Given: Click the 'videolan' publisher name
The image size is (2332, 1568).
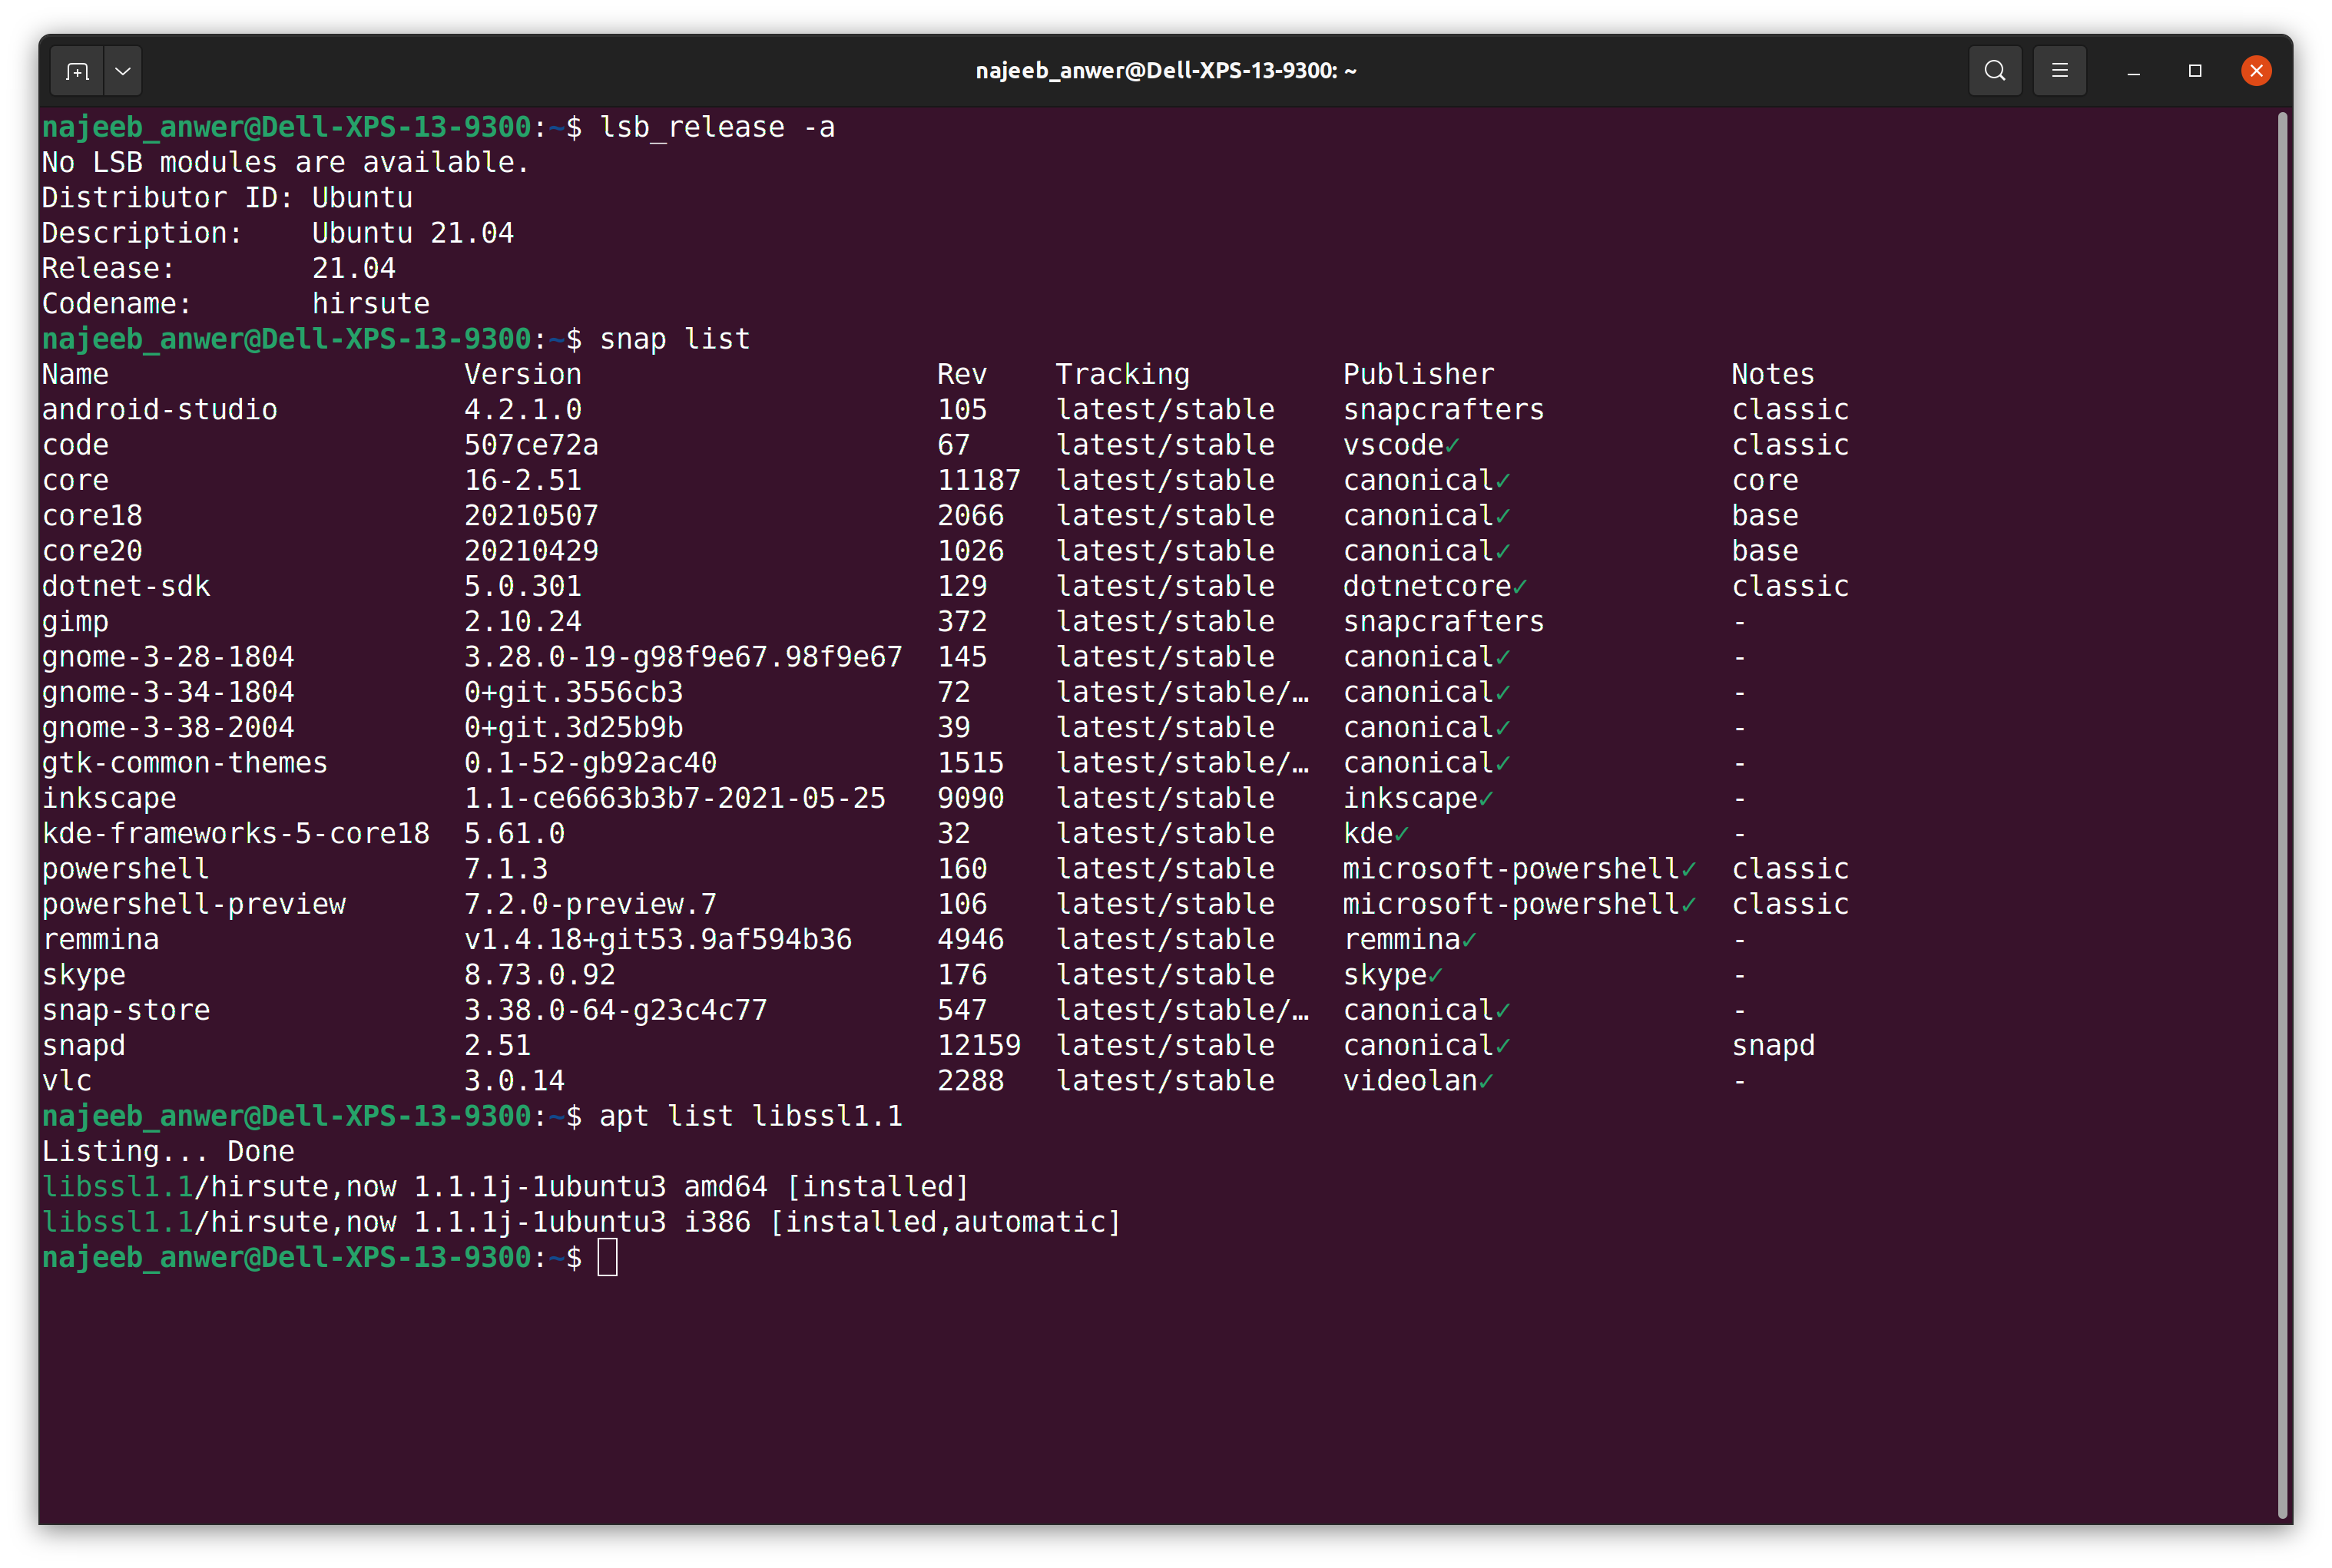Looking at the screenshot, I should click(1410, 1081).
